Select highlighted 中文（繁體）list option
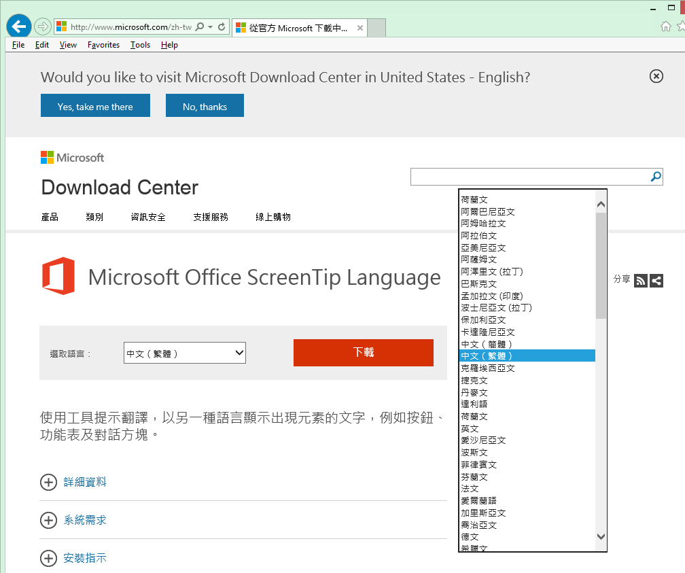Image resolution: width=685 pixels, height=573 pixels. (528, 355)
